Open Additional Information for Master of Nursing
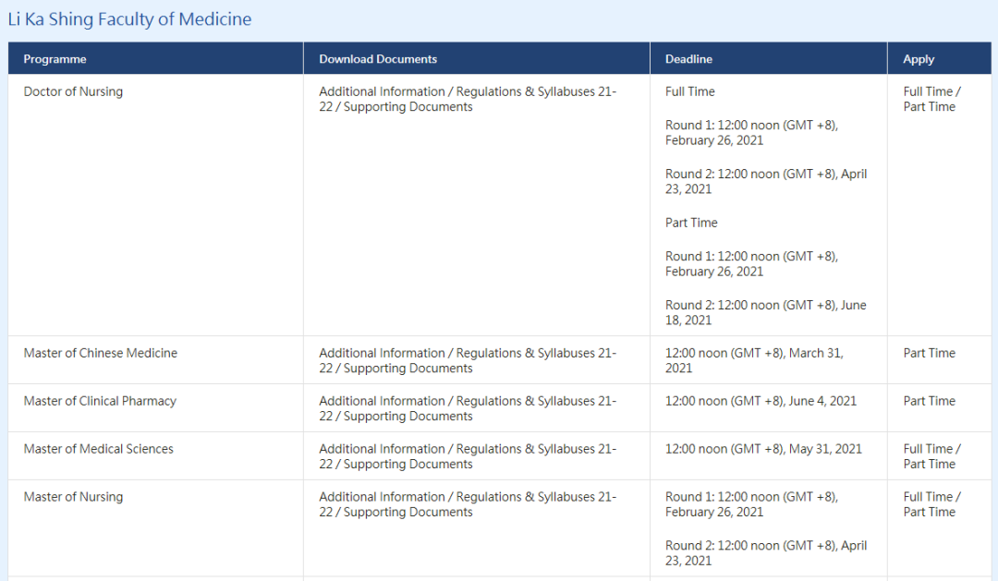 point(382,497)
